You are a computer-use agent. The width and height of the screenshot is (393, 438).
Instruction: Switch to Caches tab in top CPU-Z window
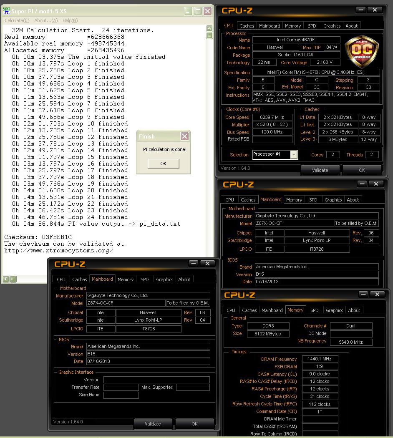247,26
